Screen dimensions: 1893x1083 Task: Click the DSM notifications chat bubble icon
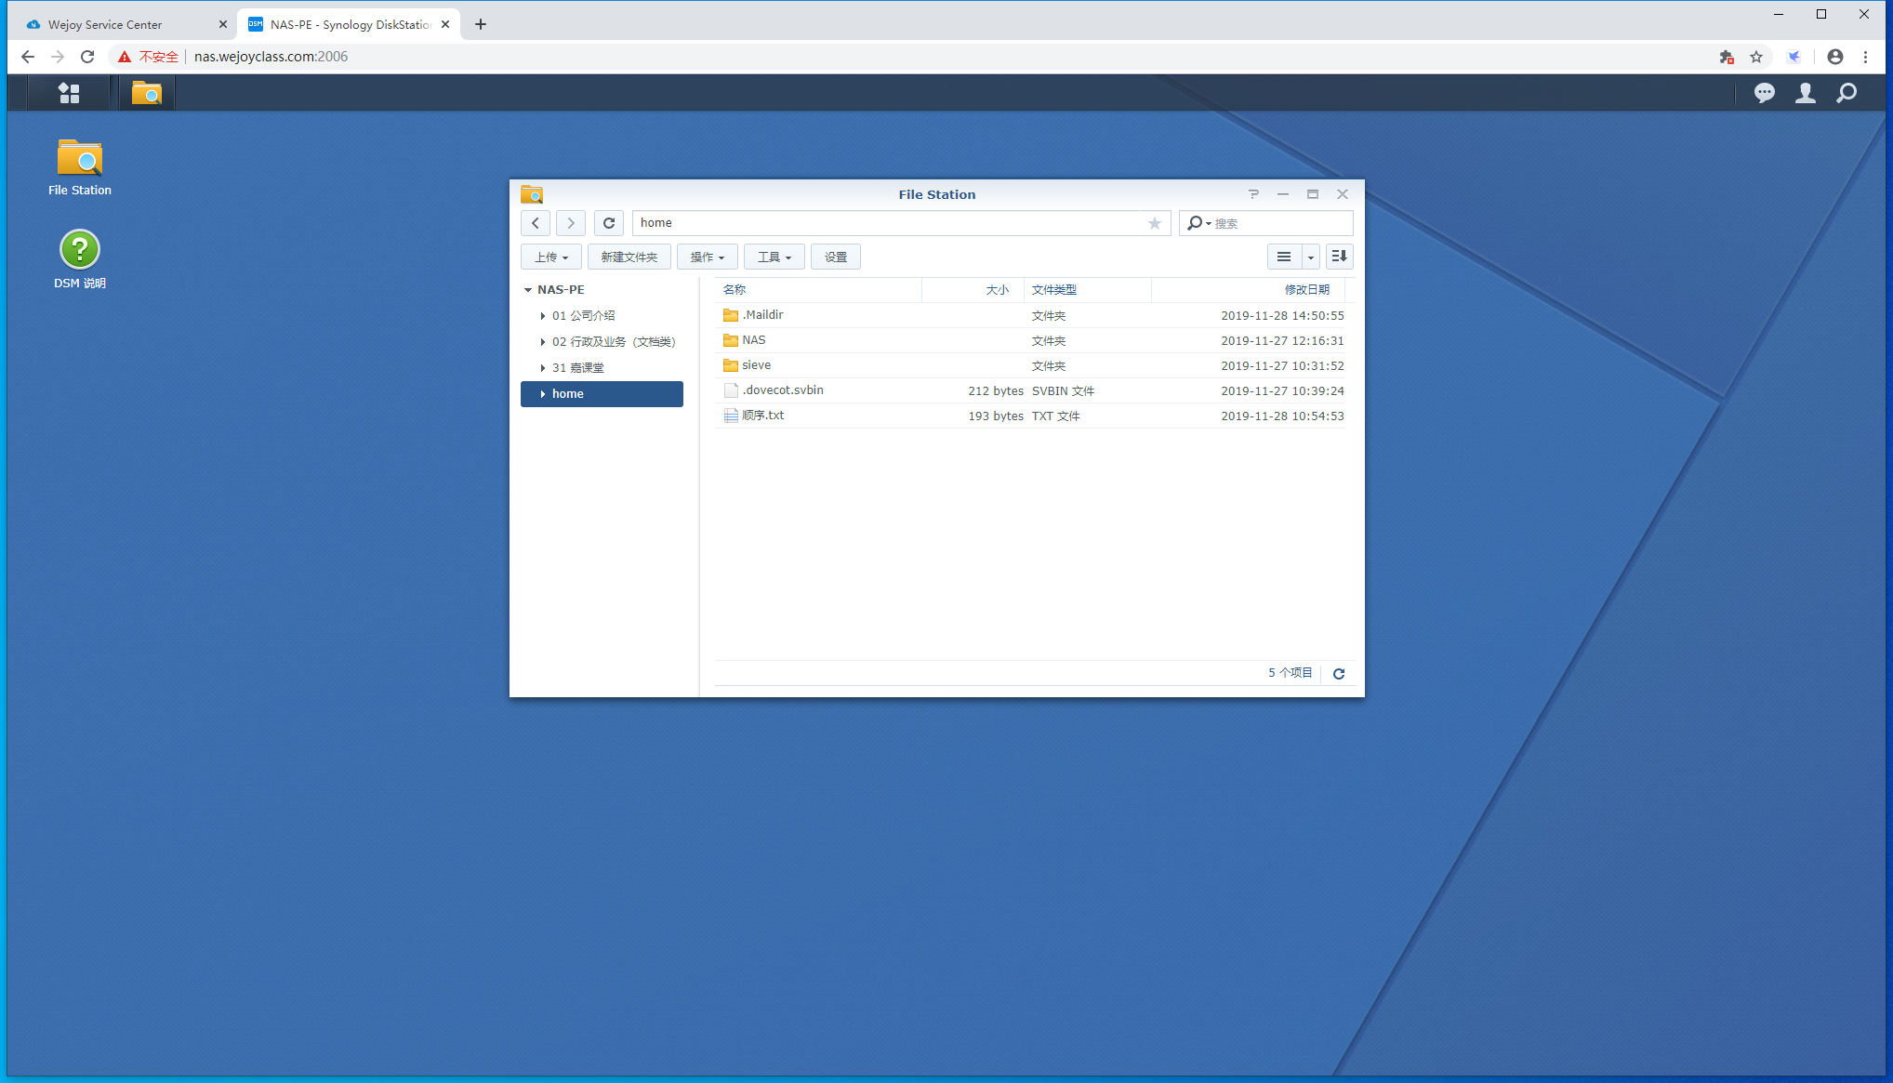pos(1764,93)
